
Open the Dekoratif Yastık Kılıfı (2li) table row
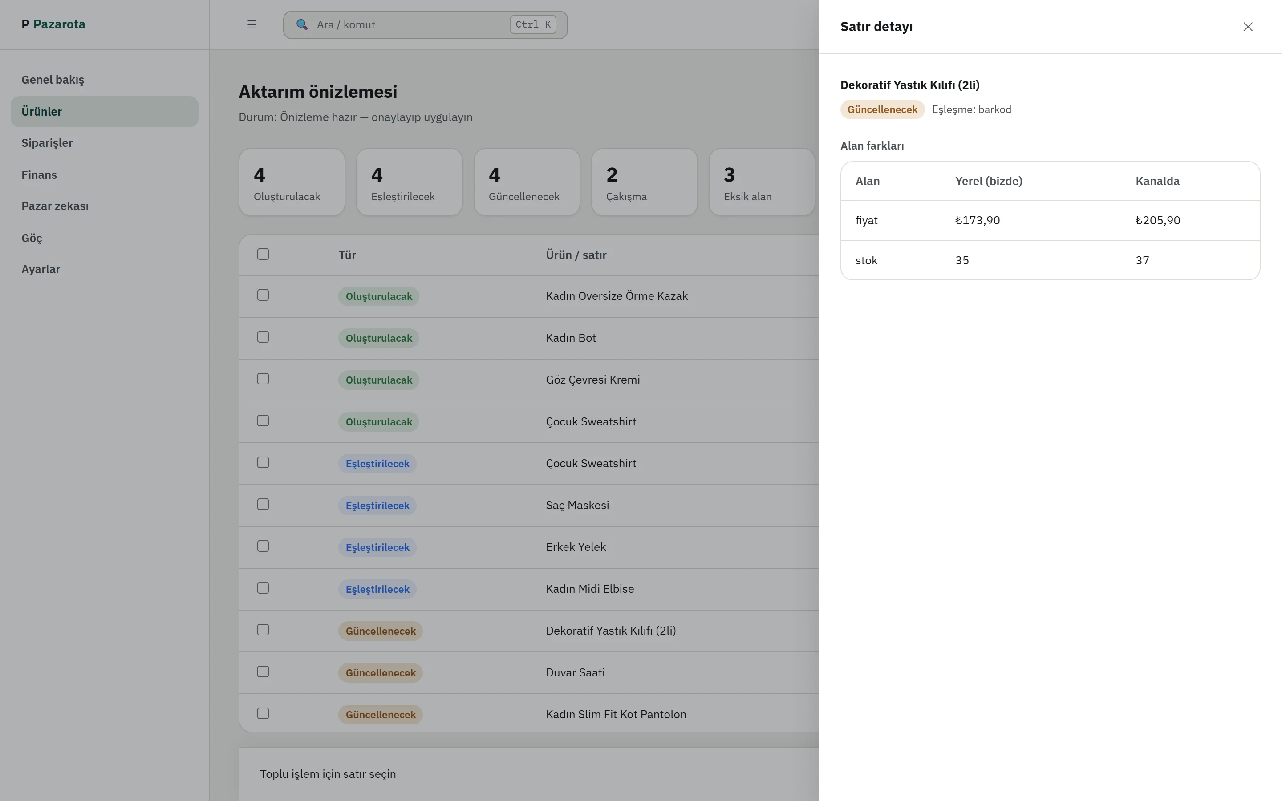click(529, 631)
